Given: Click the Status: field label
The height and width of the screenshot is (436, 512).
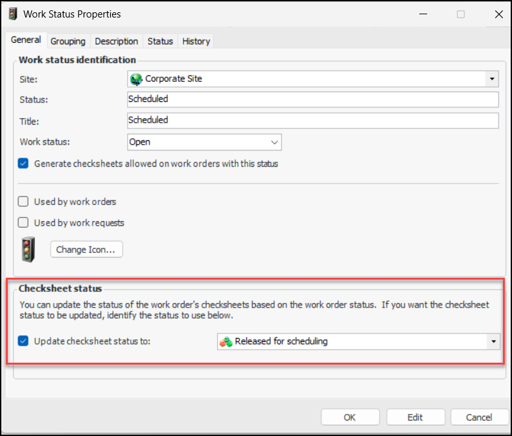Looking at the screenshot, I should click(34, 100).
